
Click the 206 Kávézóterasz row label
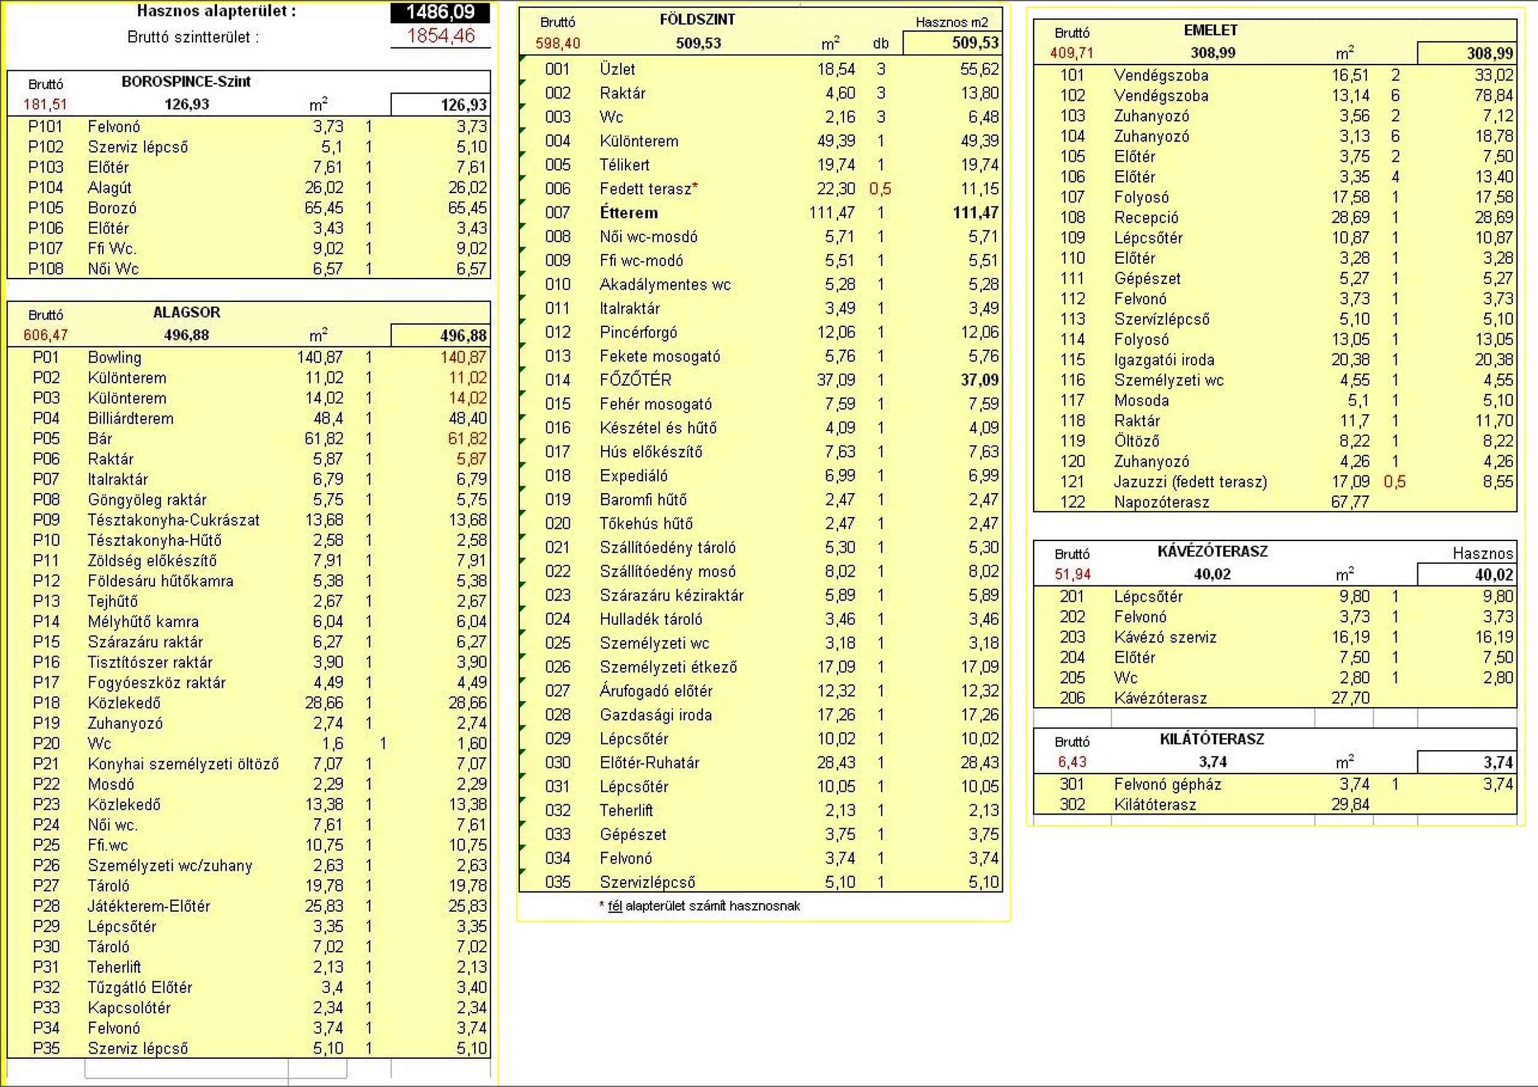[1160, 699]
